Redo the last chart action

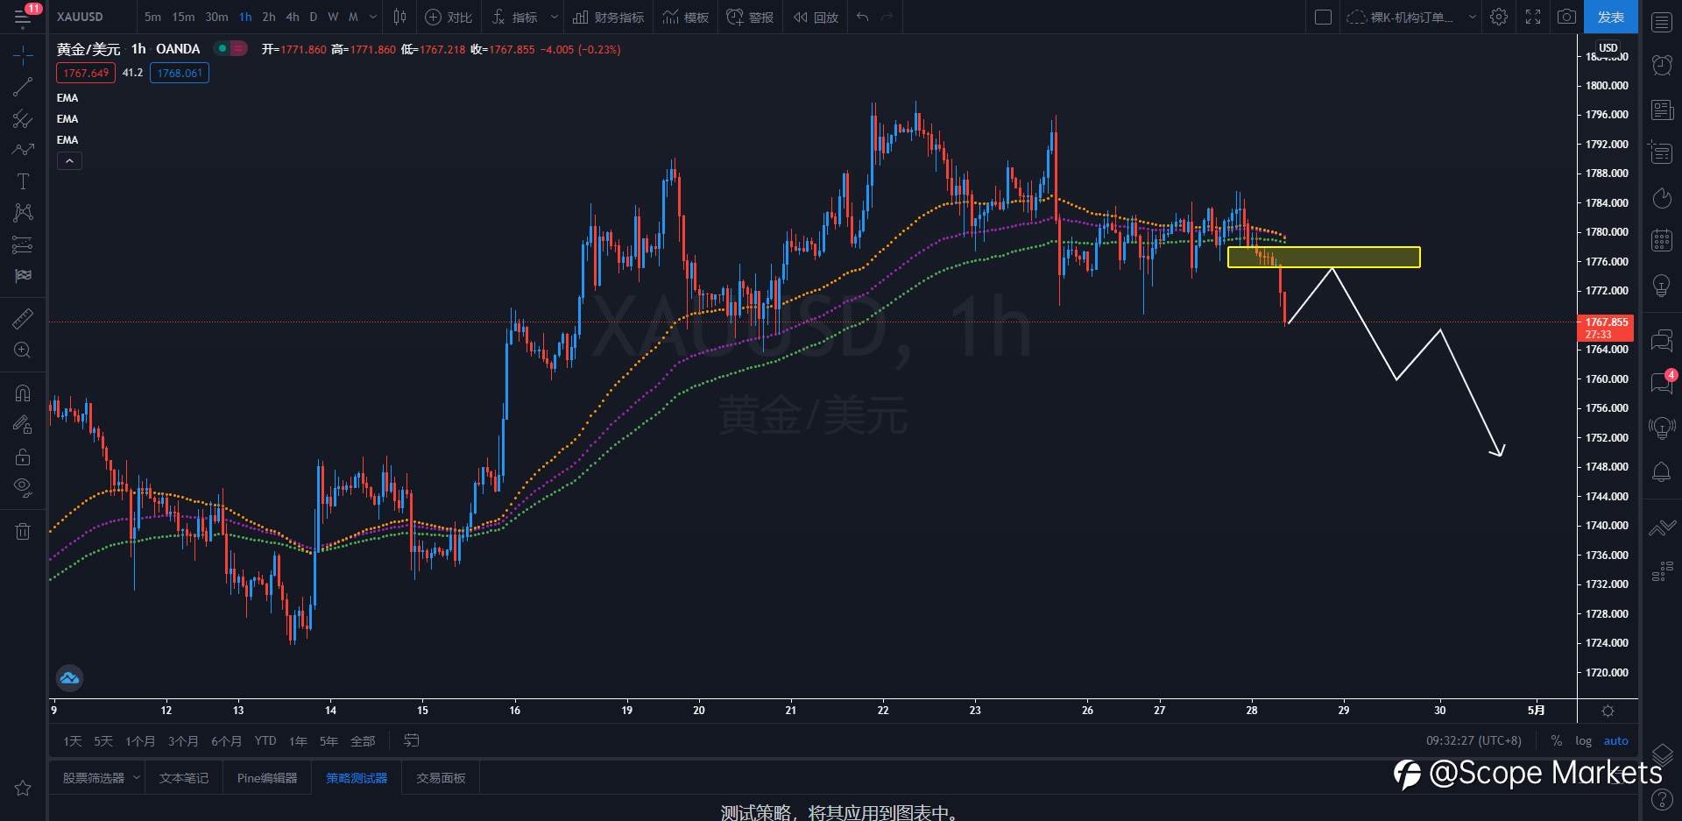pyautogui.click(x=887, y=17)
